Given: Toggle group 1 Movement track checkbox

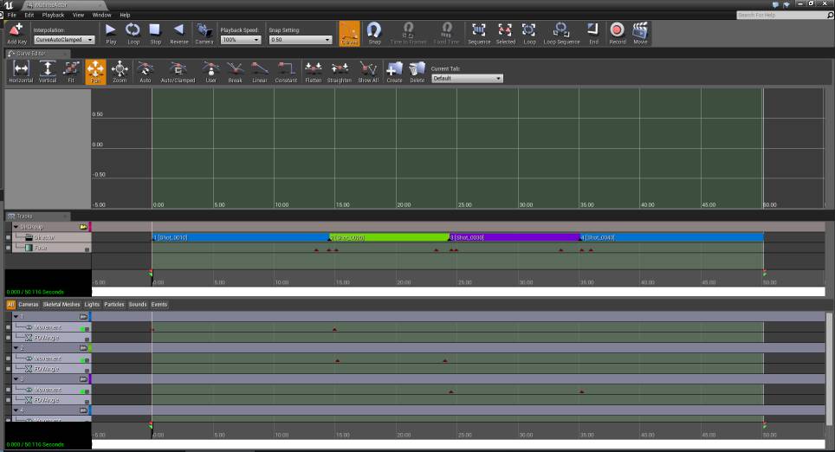Looking at the screenshot, I should click(x=8, y=327).
